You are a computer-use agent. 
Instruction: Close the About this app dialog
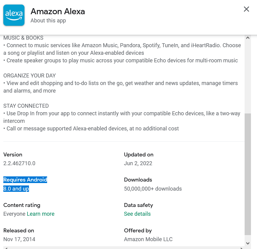coord(246,9)
